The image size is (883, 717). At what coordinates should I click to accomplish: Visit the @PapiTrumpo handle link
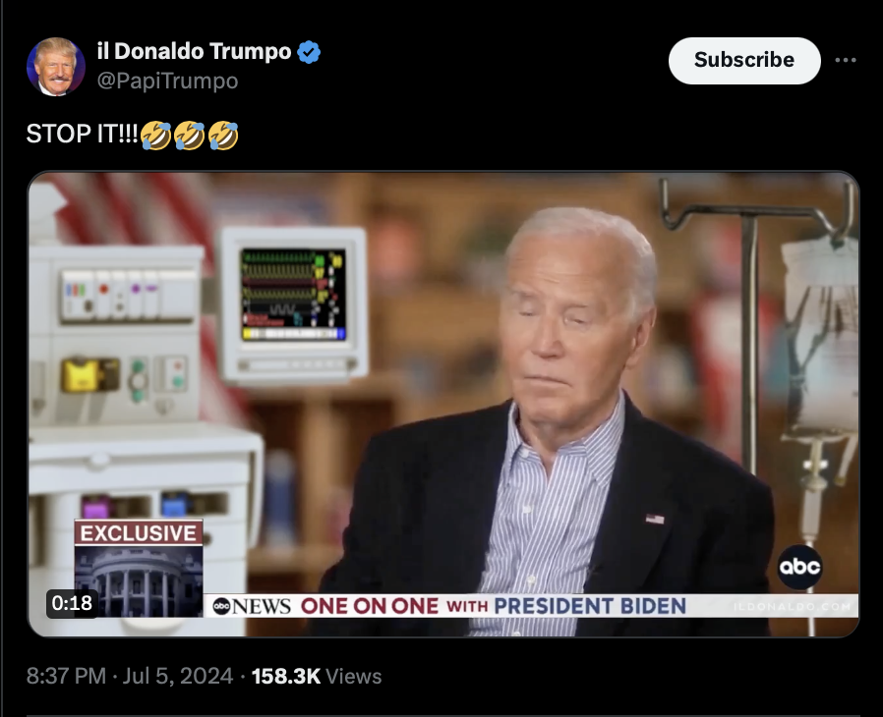[x=167, y=81]
